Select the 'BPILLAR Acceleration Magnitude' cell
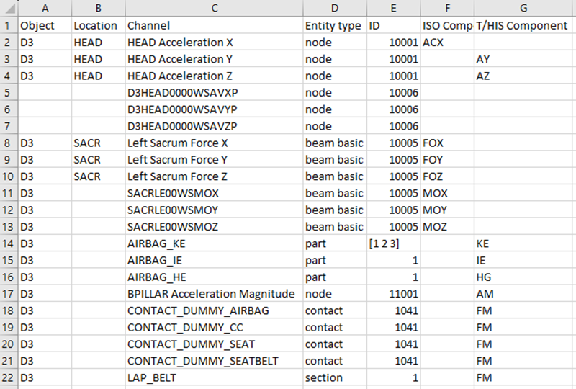 tap(211, 294)
